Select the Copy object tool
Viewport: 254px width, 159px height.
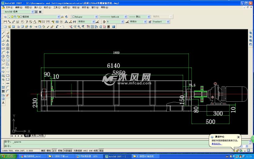[8, 37]
